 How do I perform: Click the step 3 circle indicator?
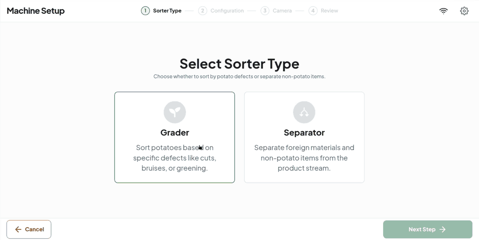265,11
